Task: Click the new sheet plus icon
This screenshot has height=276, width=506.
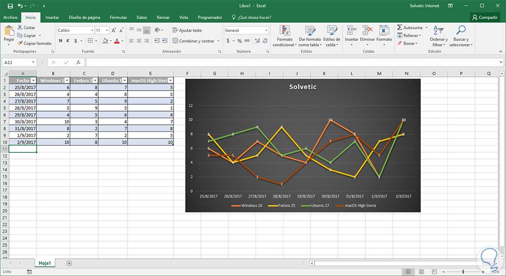Action: point(69,263)
